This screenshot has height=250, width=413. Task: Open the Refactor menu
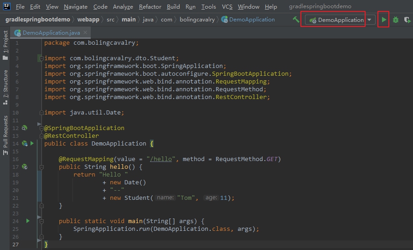(x=150, y=6)
